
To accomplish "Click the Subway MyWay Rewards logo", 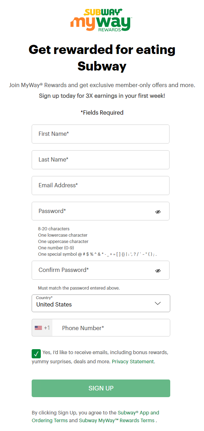I will pos(101,20).
